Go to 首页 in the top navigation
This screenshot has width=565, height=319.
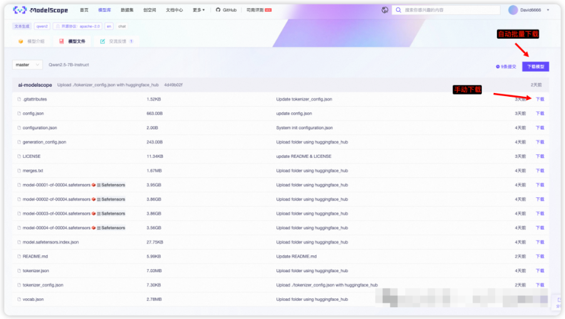click(x=84, y=10)
